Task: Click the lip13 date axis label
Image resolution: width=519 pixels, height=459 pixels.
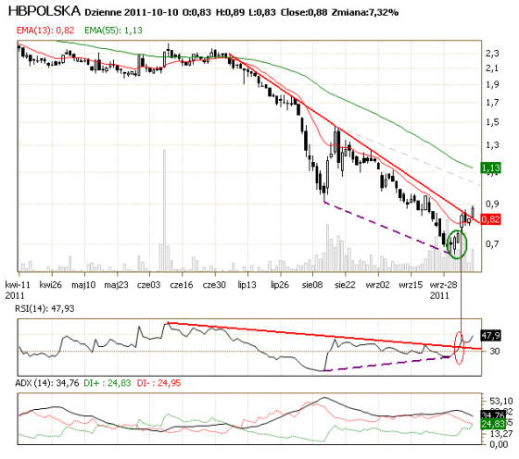Action: 247,285
